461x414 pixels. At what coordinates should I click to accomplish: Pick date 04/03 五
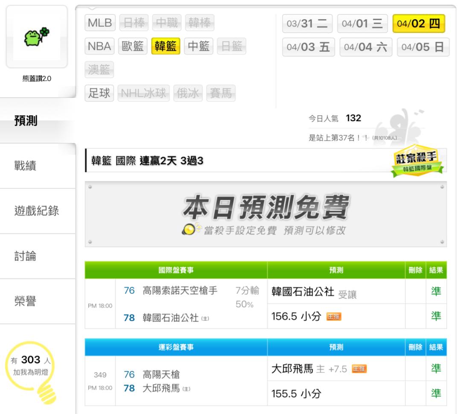pyautogui.click(x=309, y=47)
